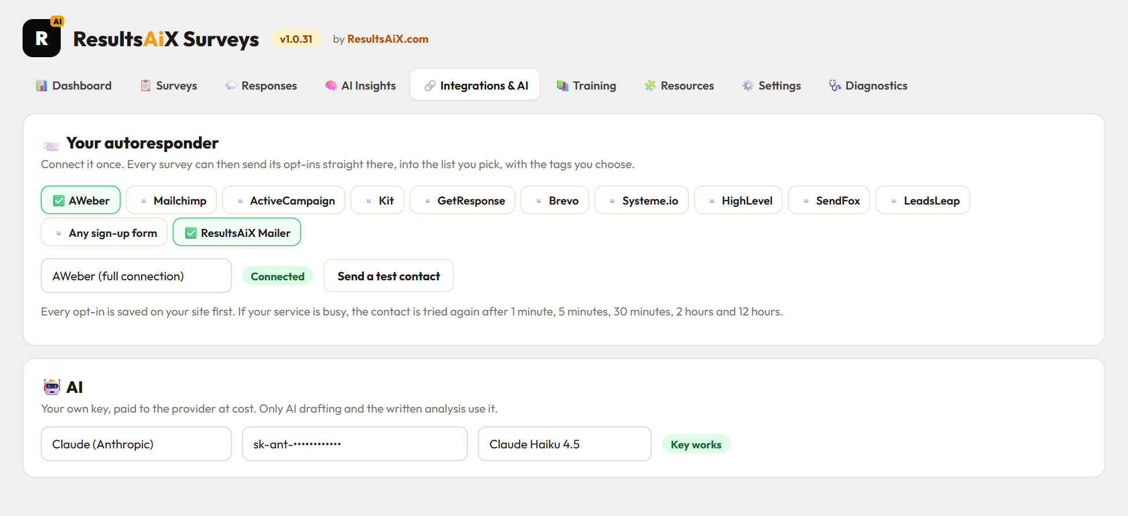Click the Training books icon
Image resolution: width=1128 pixels, height=516 pixels.
(x=562, y=86)
